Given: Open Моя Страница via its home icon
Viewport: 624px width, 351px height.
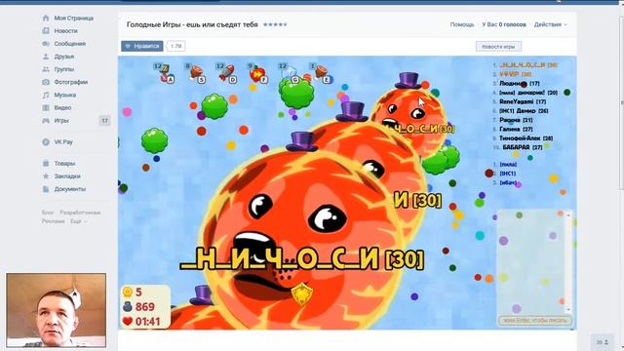Looking at the screenshot, I should coord(46,18).
